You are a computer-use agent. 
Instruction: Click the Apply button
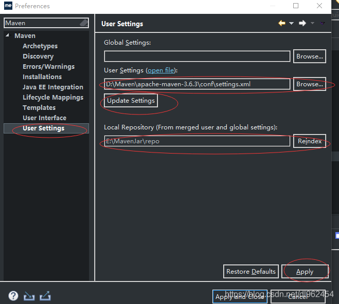pos(305,272)
